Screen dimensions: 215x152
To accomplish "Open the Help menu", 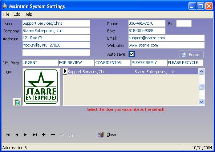I will 28,14.
